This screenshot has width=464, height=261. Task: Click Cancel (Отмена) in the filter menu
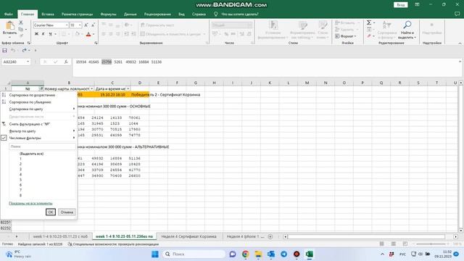pyautogui.click(x=67, y=212)
